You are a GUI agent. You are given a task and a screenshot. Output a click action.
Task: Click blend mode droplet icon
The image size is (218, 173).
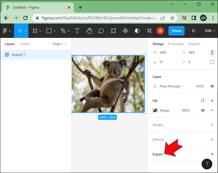(x=155, y=86)
